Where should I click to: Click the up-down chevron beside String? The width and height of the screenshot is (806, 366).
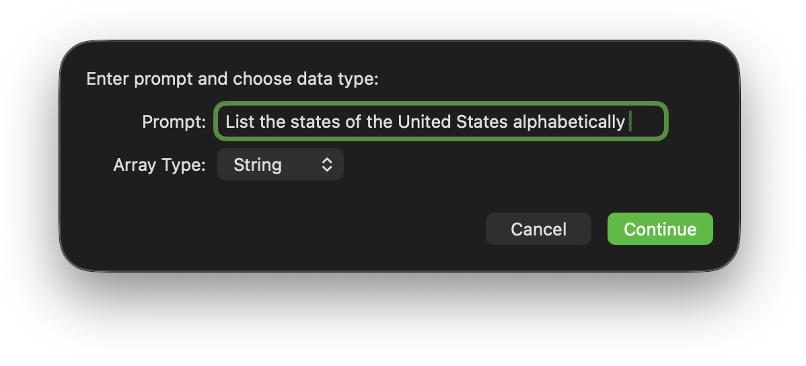[327, 165]
